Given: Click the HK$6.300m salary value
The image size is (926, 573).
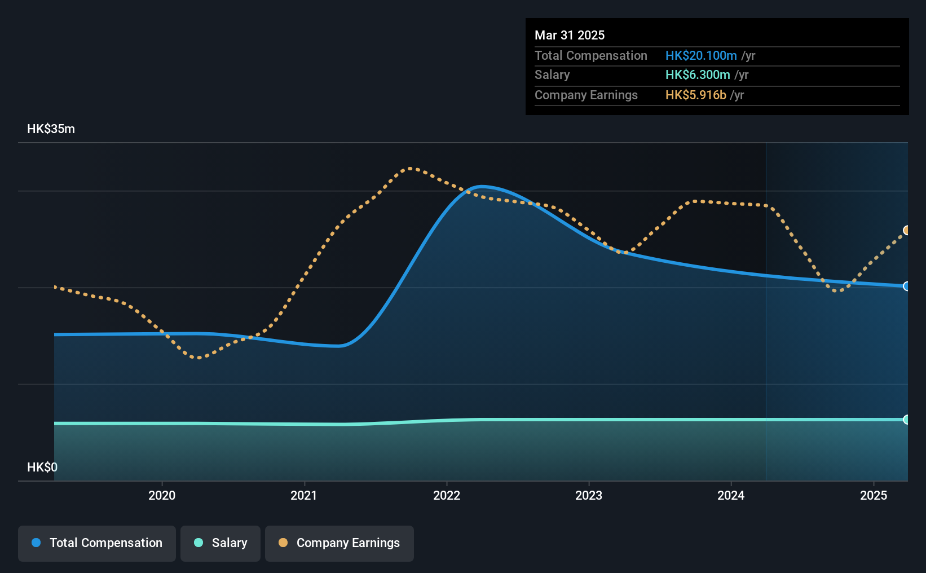Looking at the screenshot, I should tap(698, 74).
